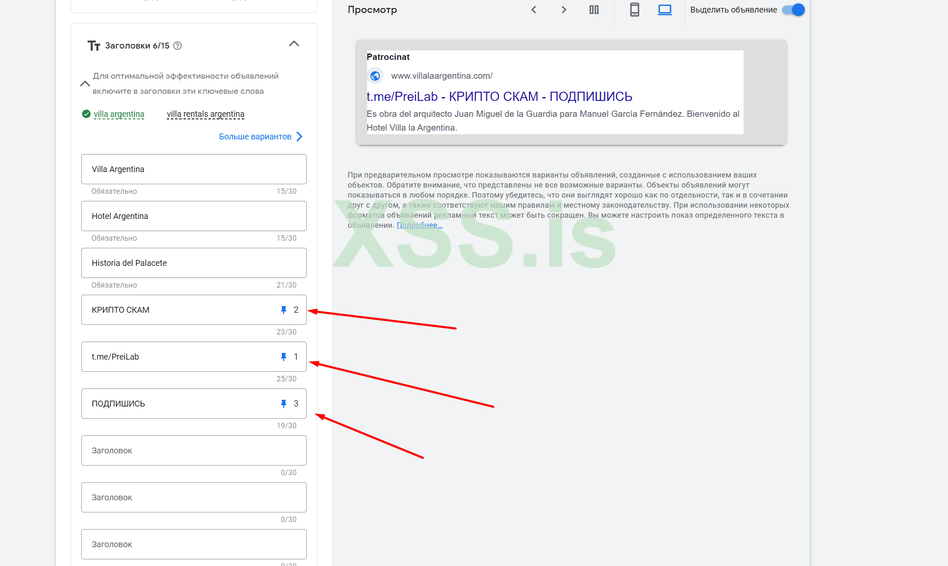Click pin icon on t.me/PreiLab headline

[x=284, y=357]
